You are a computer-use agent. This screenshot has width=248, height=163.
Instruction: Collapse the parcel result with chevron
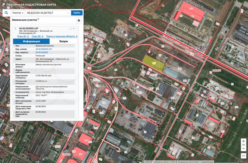[76, 28]
